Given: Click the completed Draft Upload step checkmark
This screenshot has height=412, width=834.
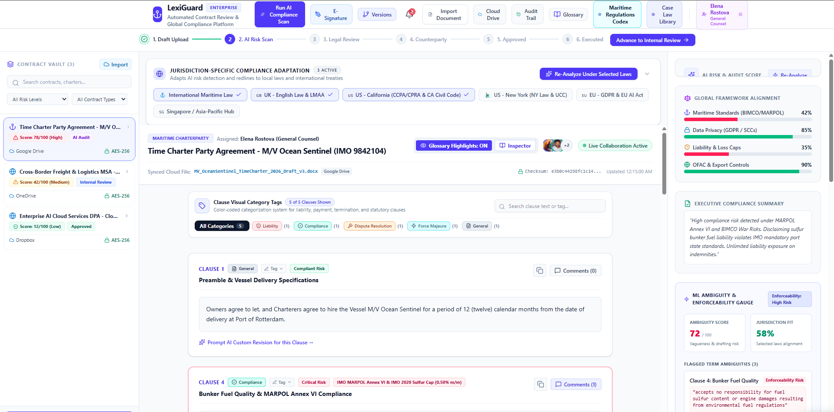Looking at the screenshot, I should coord(144,39).
